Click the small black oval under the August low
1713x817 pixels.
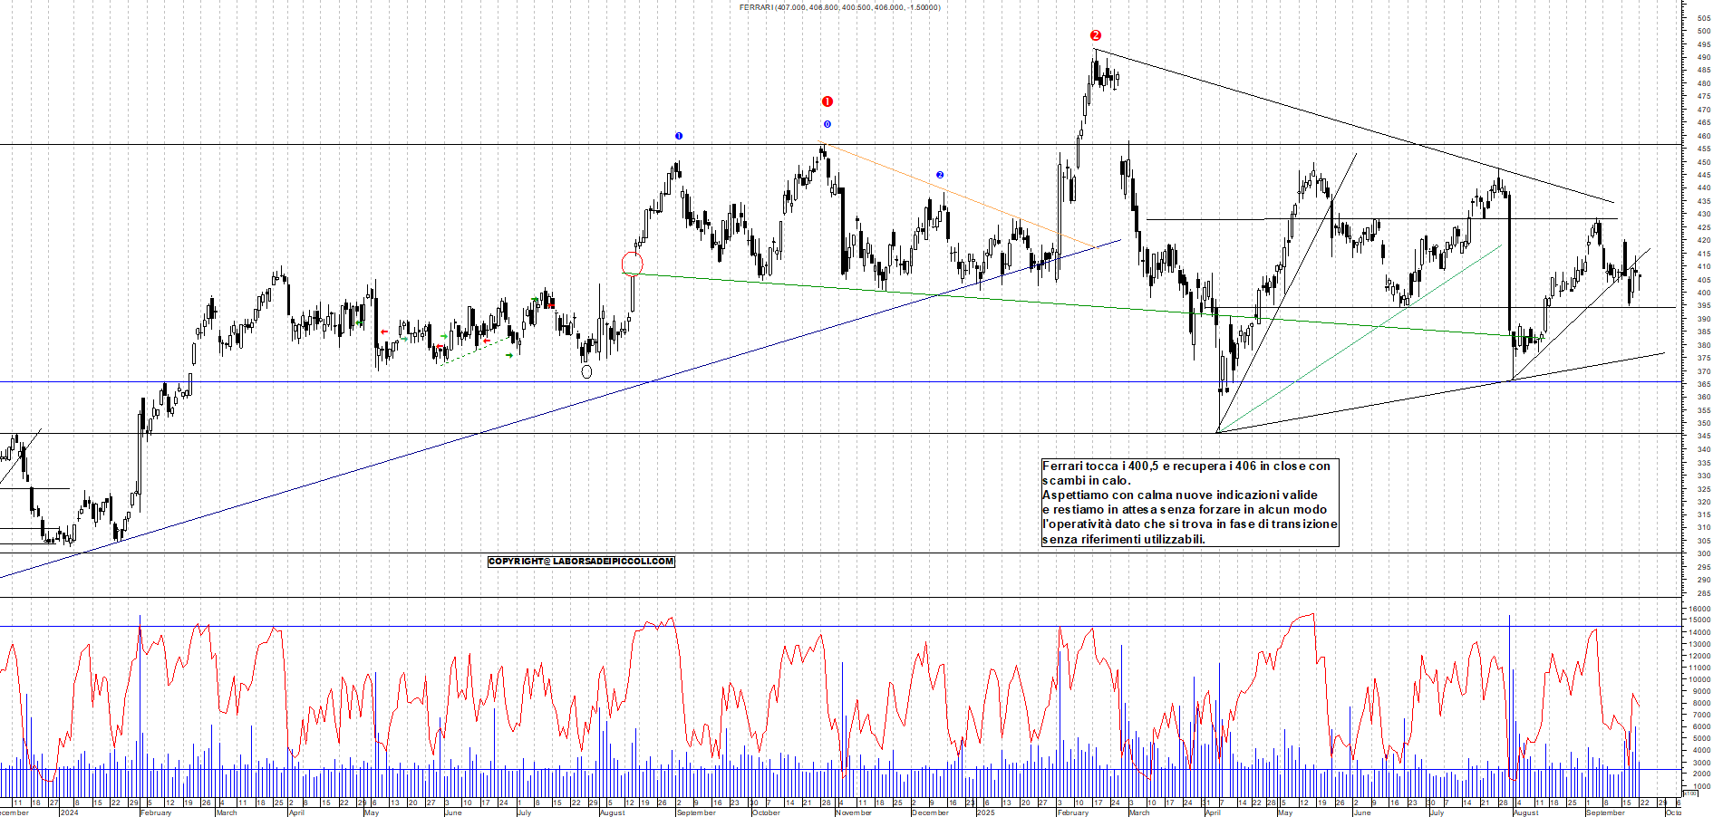click(x=586, y=371)
